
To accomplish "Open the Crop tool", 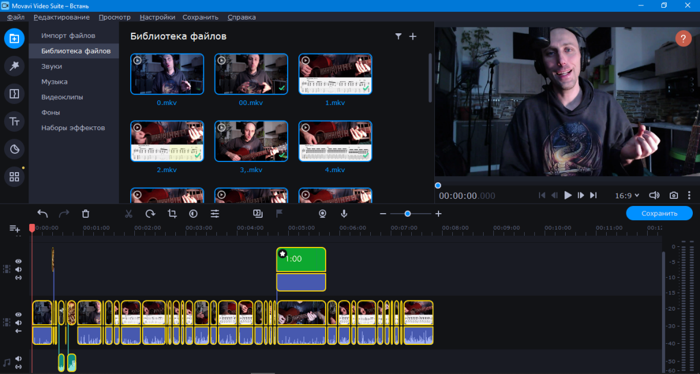I will pos(172,214).
